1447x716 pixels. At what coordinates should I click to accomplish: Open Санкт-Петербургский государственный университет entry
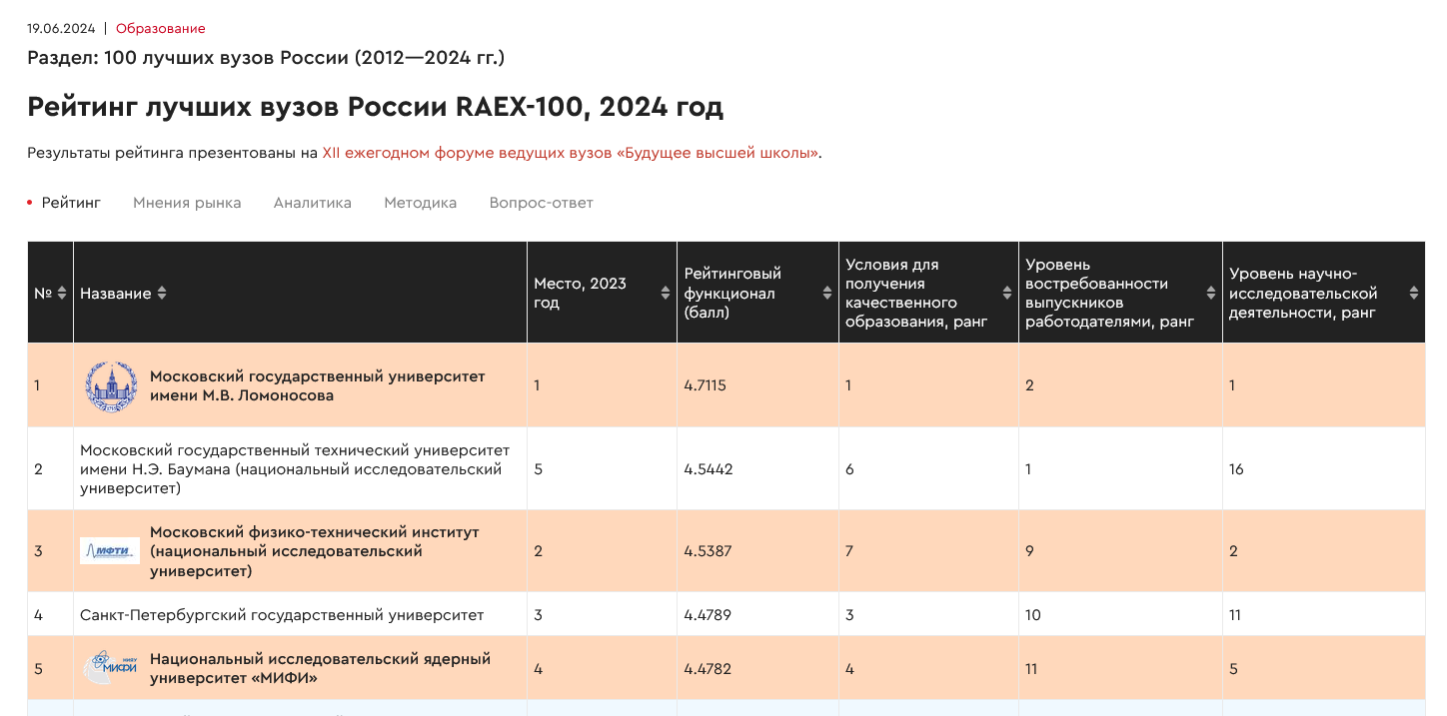click(x=282, y=615)
